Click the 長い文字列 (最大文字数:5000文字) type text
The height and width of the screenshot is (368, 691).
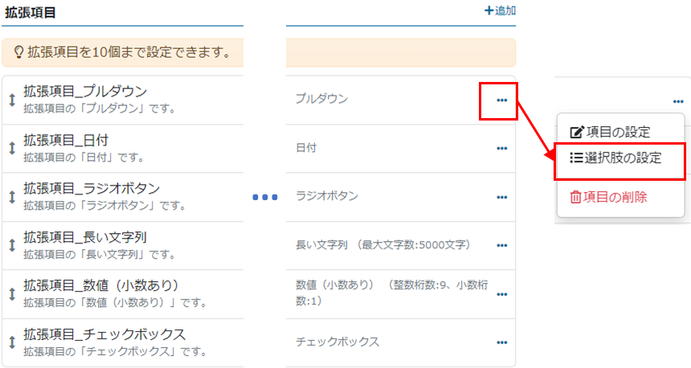[383, 244]
